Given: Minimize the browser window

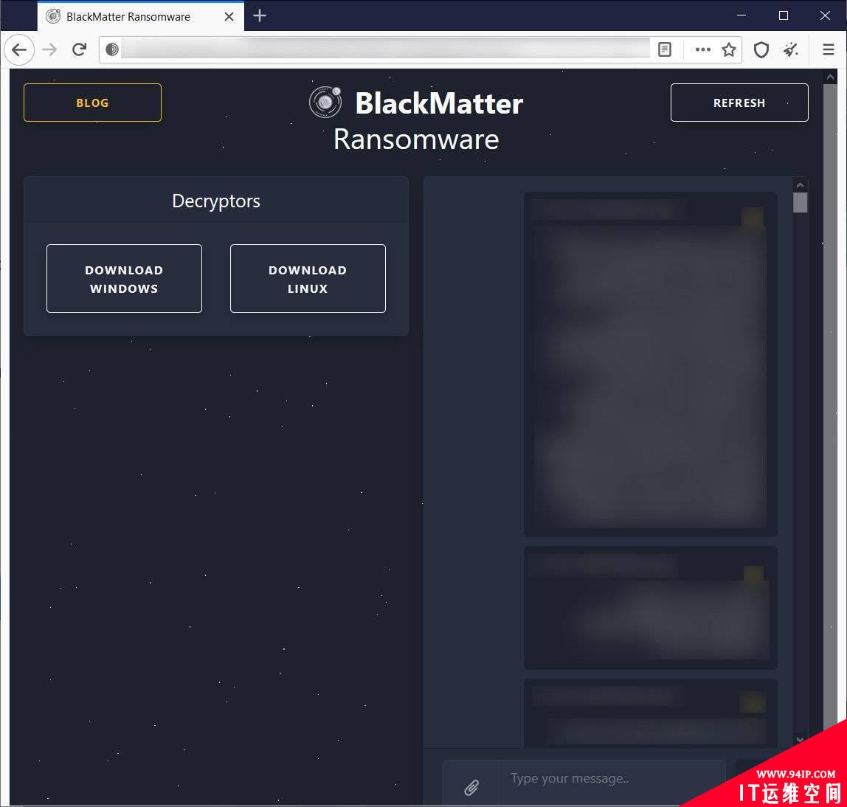Looking at the screenshot, I should (741, 15).
